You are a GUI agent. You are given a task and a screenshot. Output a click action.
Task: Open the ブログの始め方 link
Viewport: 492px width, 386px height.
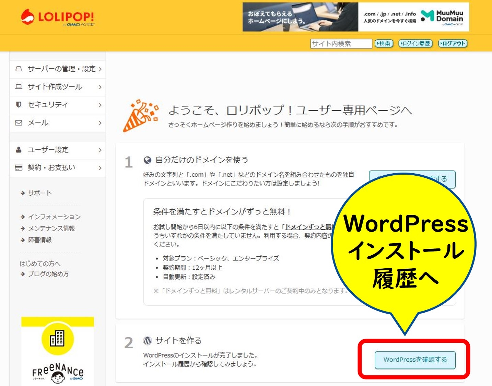tap(48, 274)
